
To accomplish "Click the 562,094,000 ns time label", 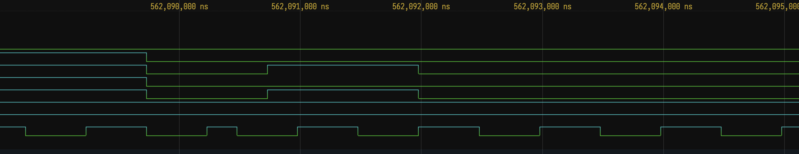I will [663, 6].
